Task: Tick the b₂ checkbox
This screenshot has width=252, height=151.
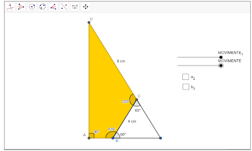Action: tap(186, 87)
